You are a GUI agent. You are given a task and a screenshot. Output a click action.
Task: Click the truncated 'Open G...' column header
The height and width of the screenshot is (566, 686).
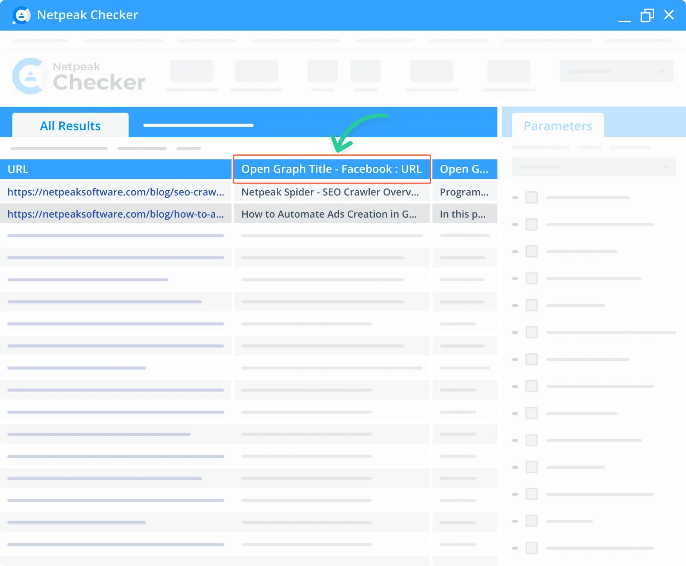pyautogui.click(x=465, y=169)
